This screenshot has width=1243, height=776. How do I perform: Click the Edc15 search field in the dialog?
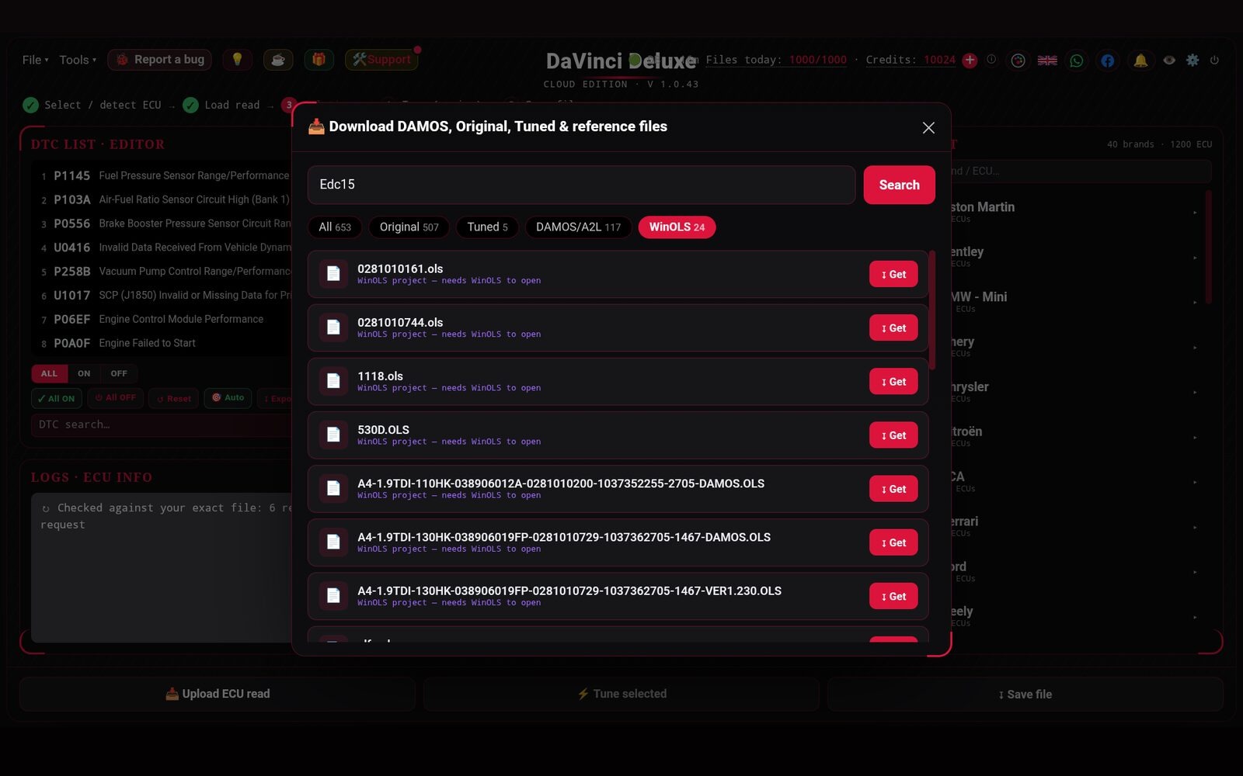(581, 185)
